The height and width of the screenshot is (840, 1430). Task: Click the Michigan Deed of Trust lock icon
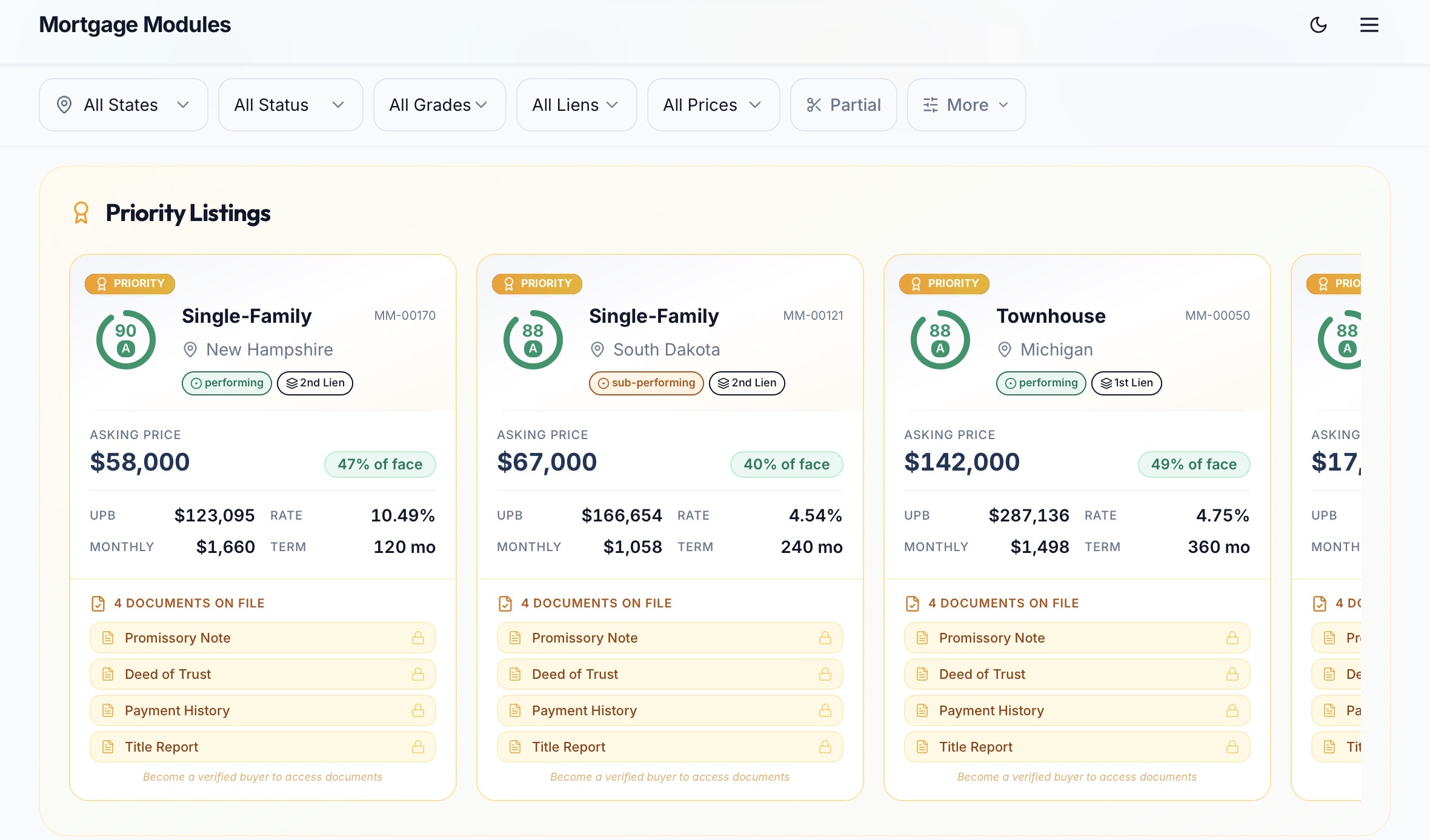pos(1232,674)
